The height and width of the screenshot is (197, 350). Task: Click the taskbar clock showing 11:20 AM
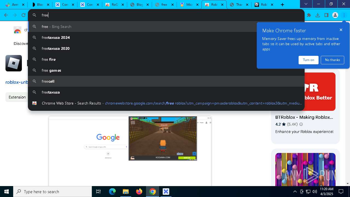tap(326, 192)
